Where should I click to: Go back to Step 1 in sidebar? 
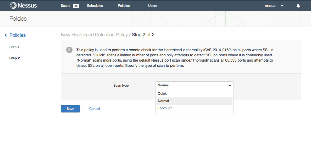click(x=14, y=47)
